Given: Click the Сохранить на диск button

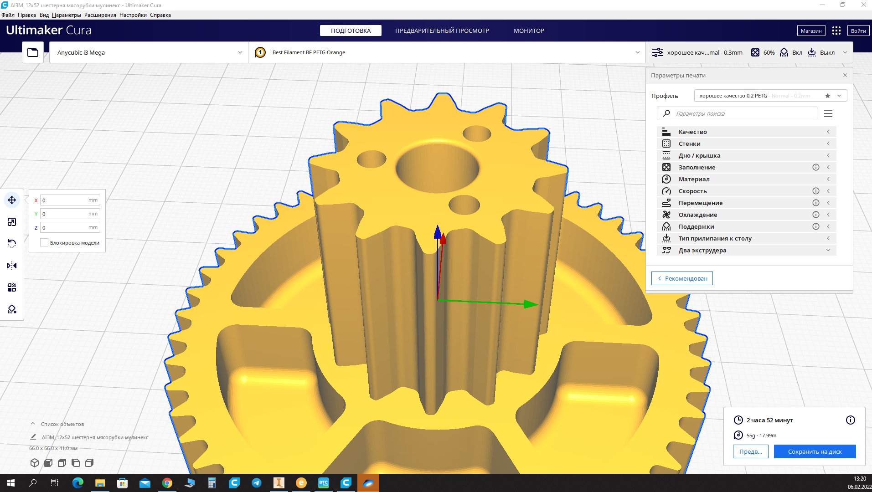Looking at the screenshot, I should (x=815, y=451).
